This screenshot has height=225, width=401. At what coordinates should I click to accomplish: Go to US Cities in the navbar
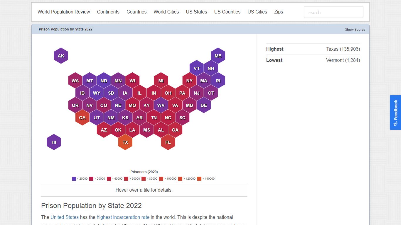(257, 12)
